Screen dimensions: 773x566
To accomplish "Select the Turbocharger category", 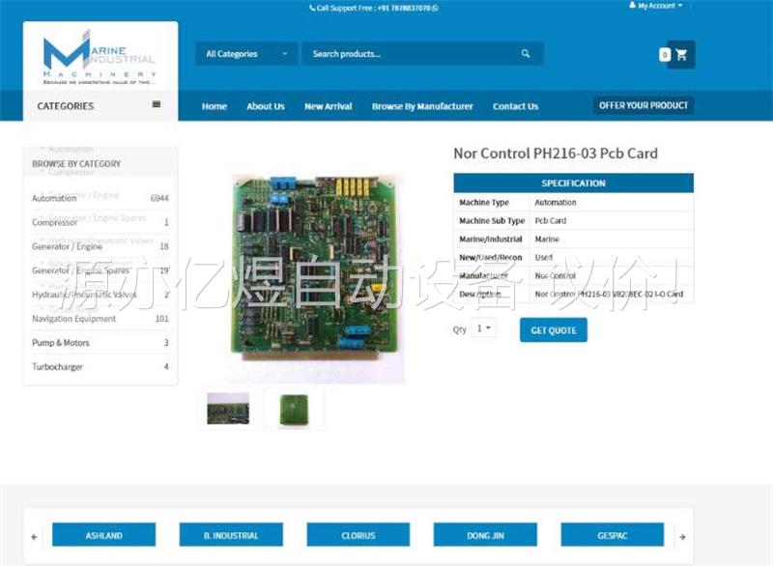I will pyautogui.click(x=57, y=367).
